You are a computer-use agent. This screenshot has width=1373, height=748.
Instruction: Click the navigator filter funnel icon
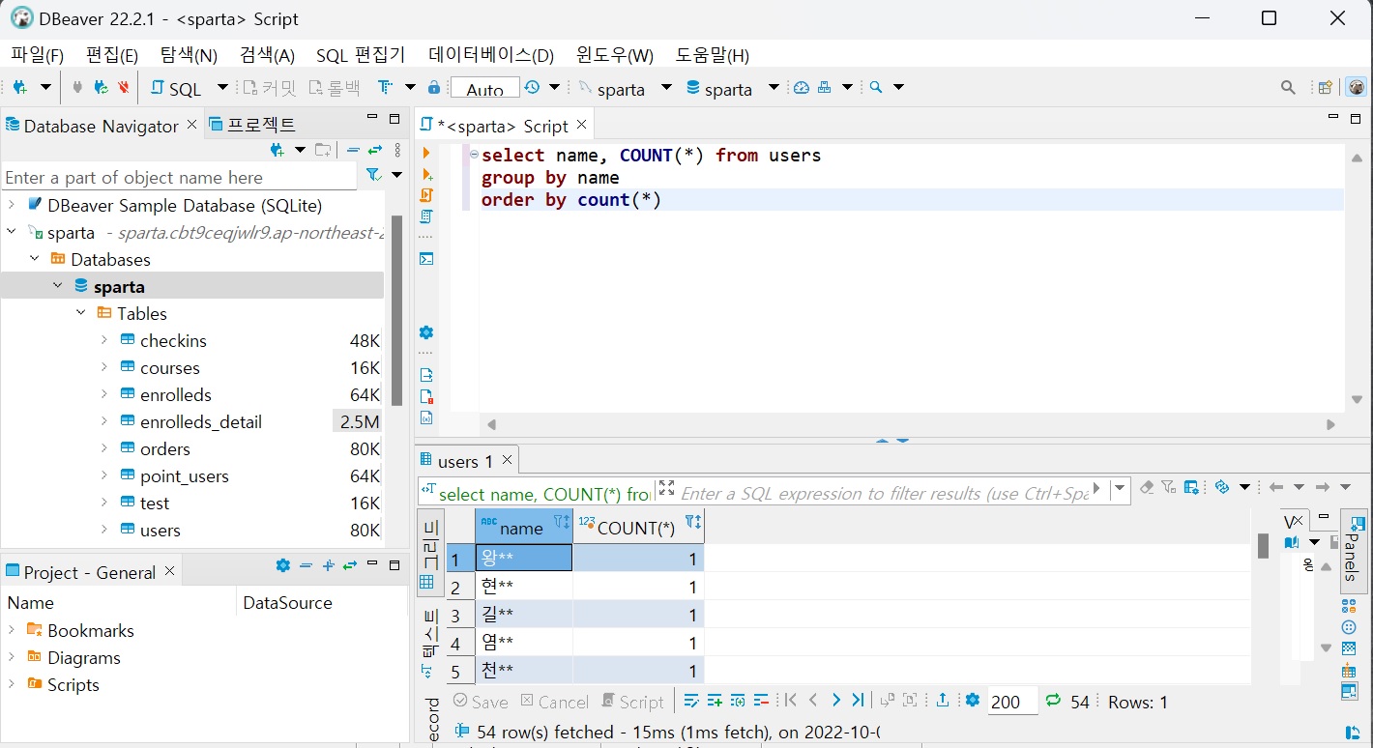click(372, 175)
